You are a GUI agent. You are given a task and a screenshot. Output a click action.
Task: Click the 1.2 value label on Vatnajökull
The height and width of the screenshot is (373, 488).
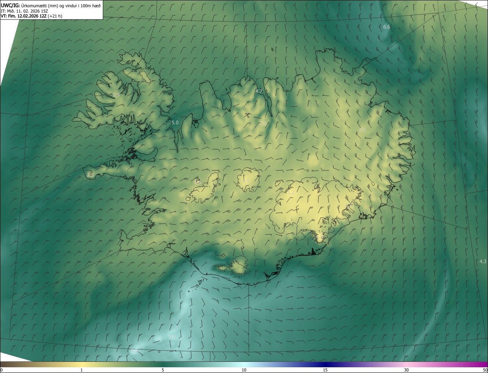[x=291, y=193]
